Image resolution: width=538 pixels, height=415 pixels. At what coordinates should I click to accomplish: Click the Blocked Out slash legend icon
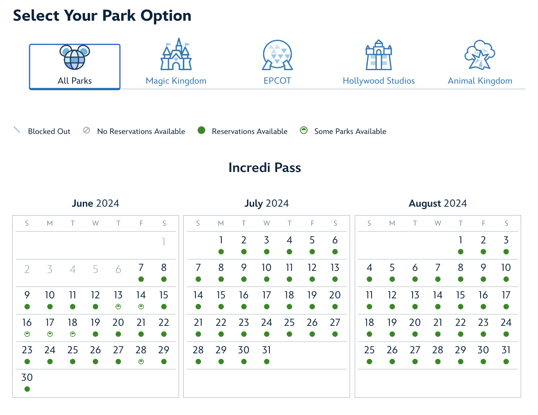[x=17, y=130]
